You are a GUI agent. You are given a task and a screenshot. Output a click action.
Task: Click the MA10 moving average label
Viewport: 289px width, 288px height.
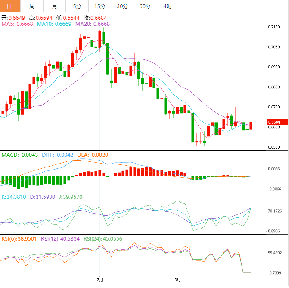pyautogui.click(x=54, y=24)
